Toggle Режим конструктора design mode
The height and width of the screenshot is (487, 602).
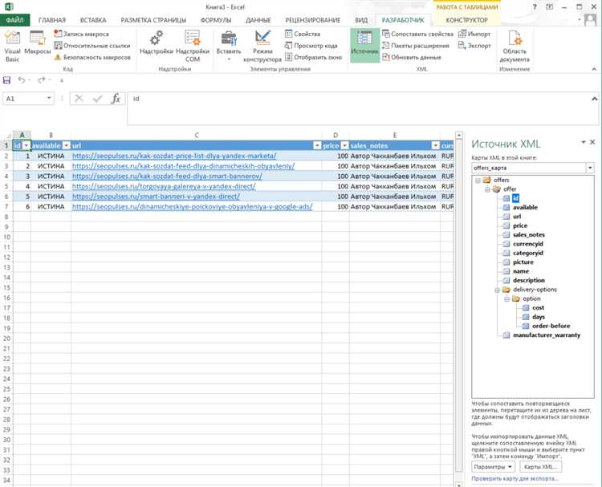[x=262, y=47]
